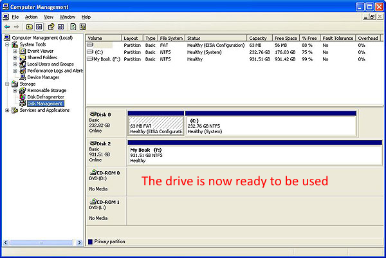Click the Disk 2 drive icon

pyautogui.click(x=93, y=143)
